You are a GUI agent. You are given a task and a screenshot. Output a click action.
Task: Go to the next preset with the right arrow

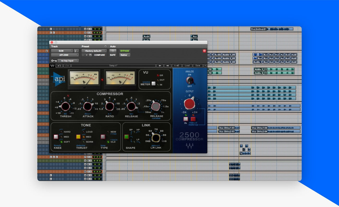tap(167, 66)
